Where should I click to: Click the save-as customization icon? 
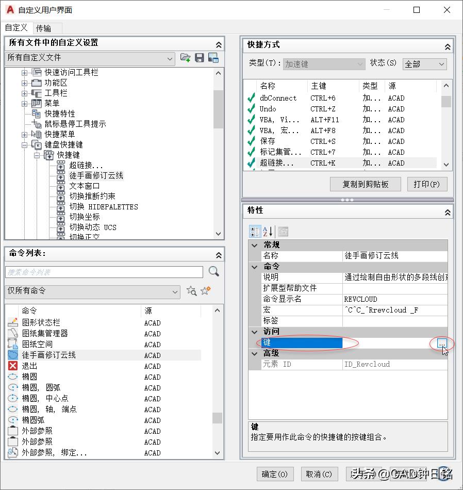point(212,58)
